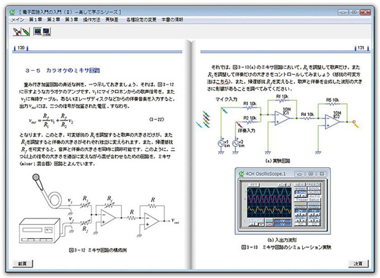Screen dimensions: 380x278
Task: Open the 操作方法 menu
Action: pyautogui.click(x=91, y=20)
